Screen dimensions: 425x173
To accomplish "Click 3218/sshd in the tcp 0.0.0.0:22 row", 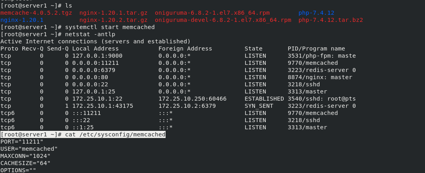I will pyautogui.click(x=304, y=84).
